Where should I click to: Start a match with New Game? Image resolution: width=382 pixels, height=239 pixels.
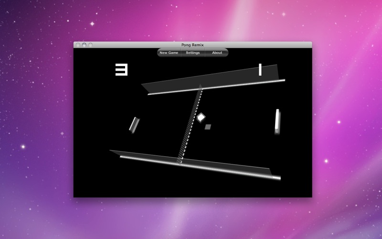coord(169,53)
